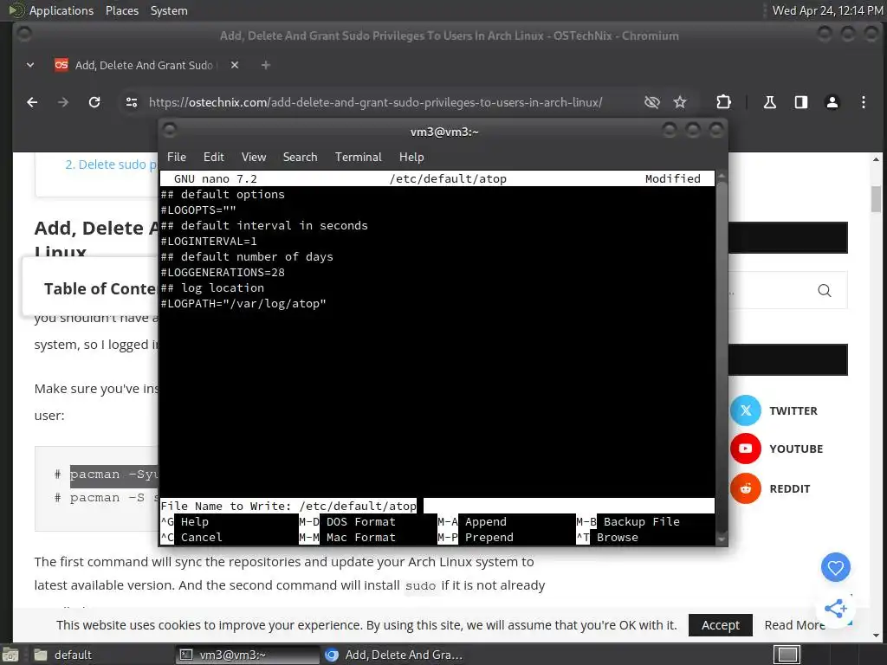Click the forward navigation arrow in Chromium
The height and width of the screenshot is (665, 887).
point(62,102)
